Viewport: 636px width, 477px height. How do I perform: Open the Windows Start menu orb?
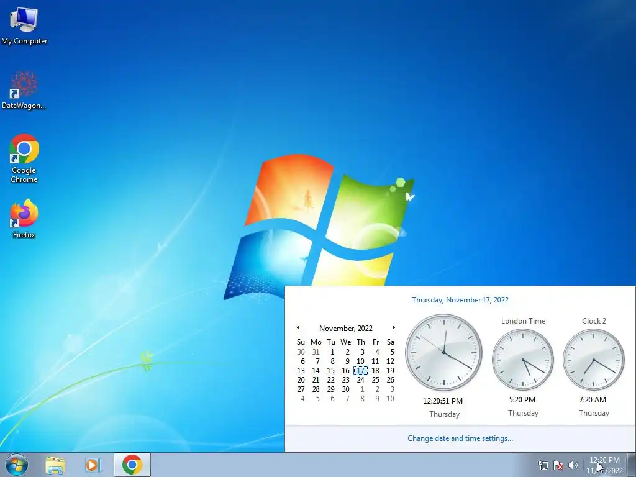point(17,465)
